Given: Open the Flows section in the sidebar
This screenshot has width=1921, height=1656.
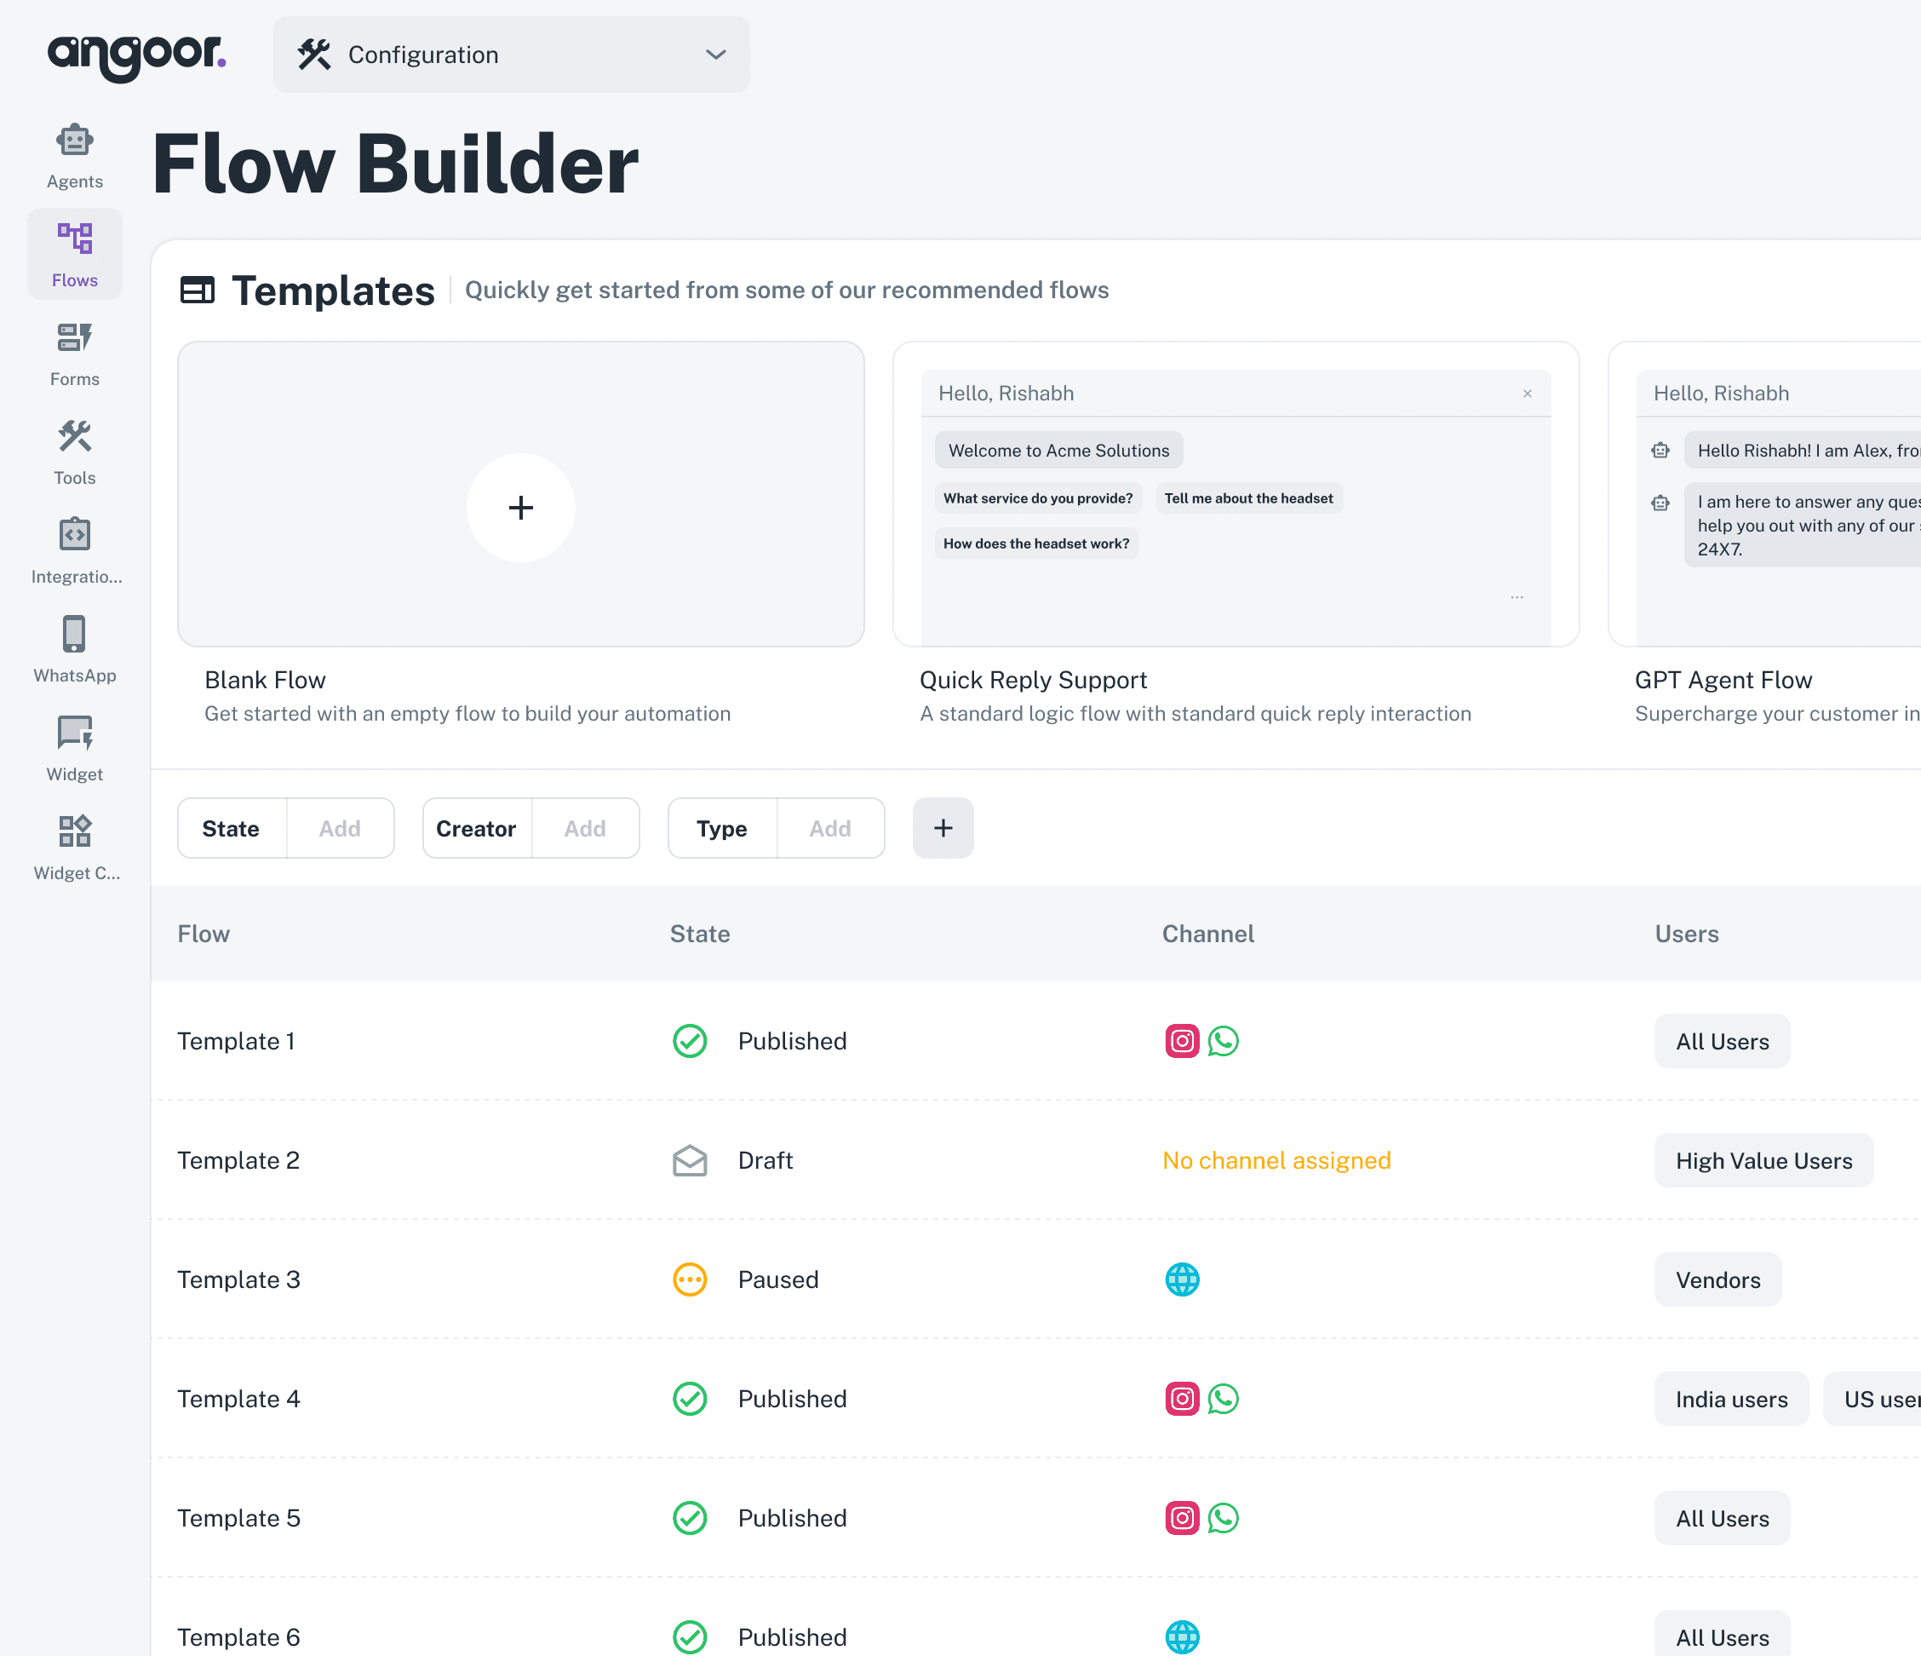Looking at the screenshot, I should [x=74, y=252].
